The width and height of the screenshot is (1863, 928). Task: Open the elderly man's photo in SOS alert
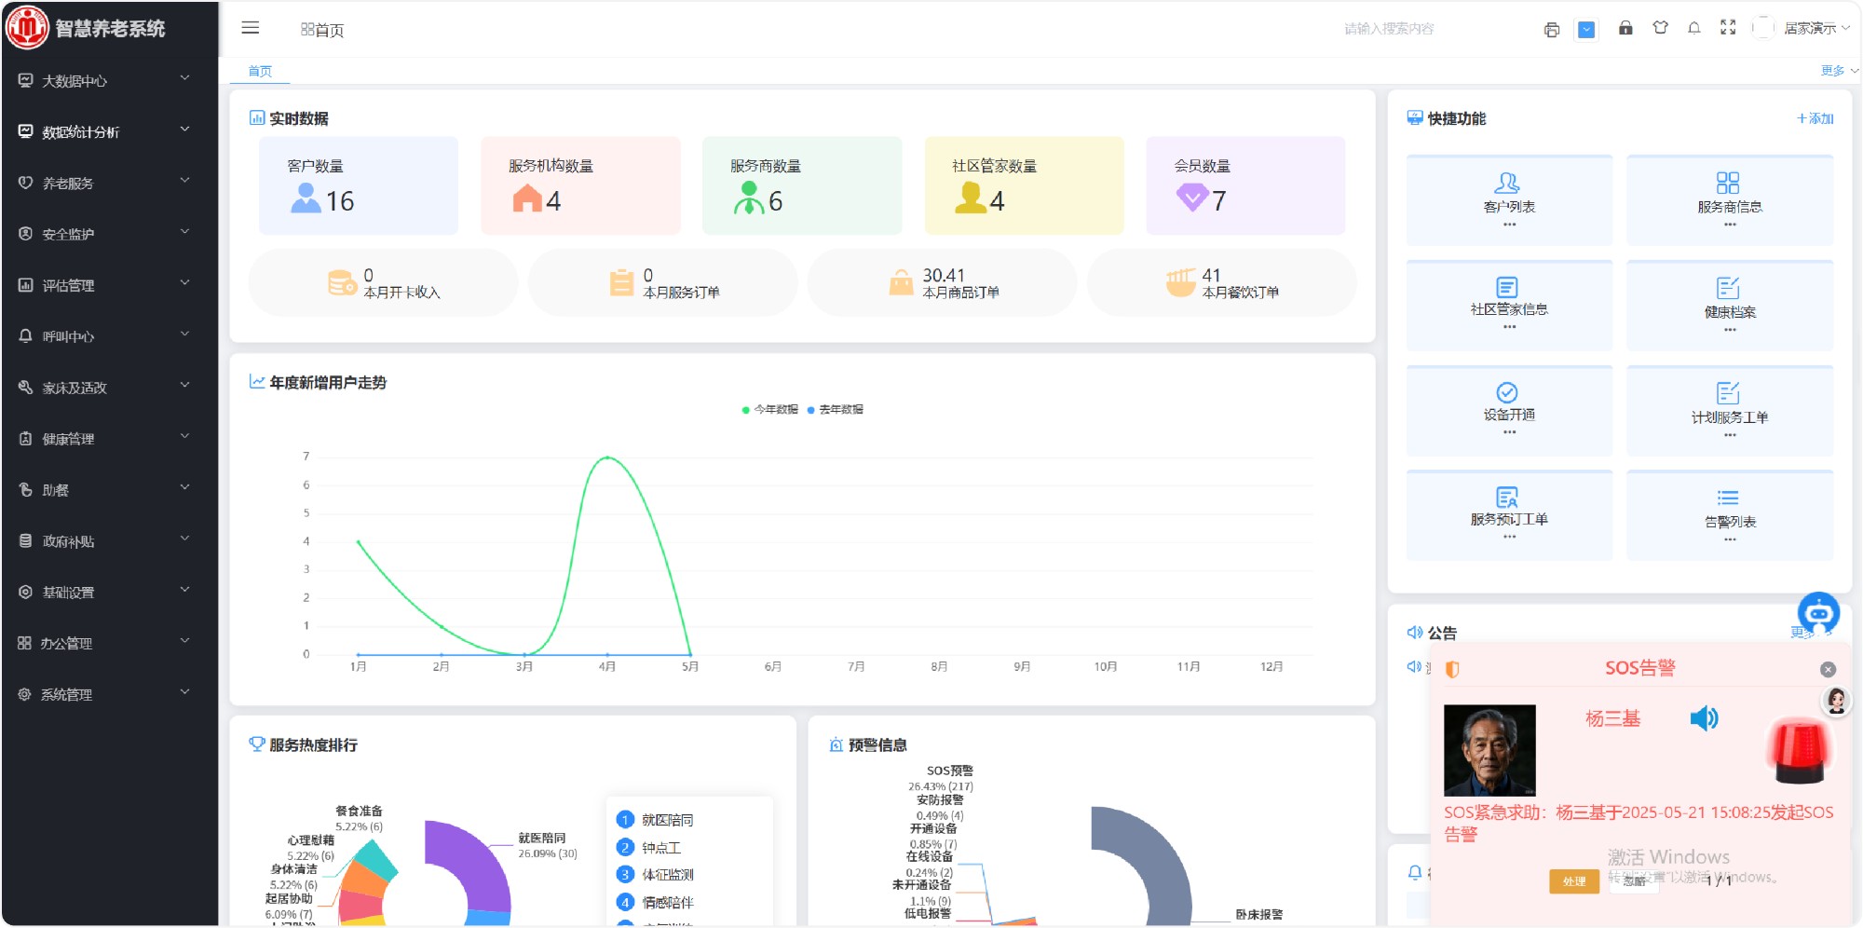tap(1489, 750)
